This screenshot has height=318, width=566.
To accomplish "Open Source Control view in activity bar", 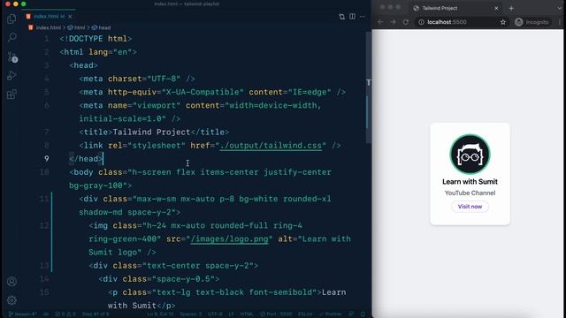I will 12,57.
